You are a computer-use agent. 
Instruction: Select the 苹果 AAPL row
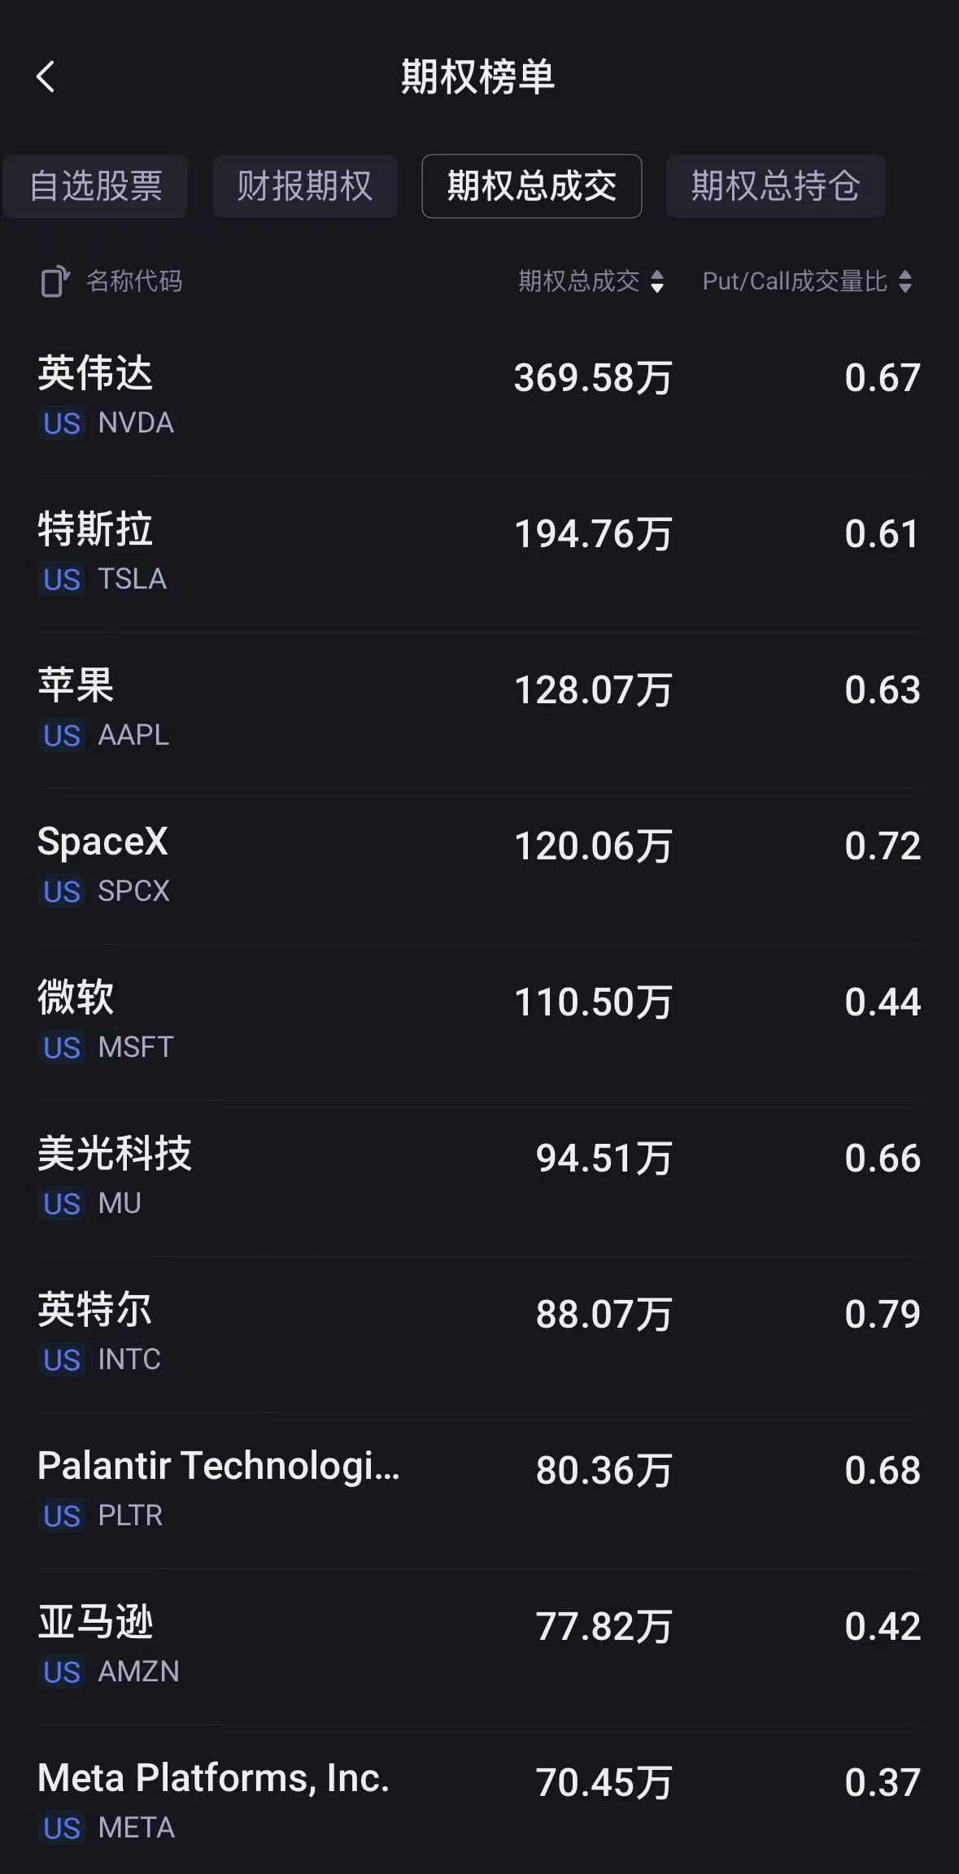click(479, 711)
